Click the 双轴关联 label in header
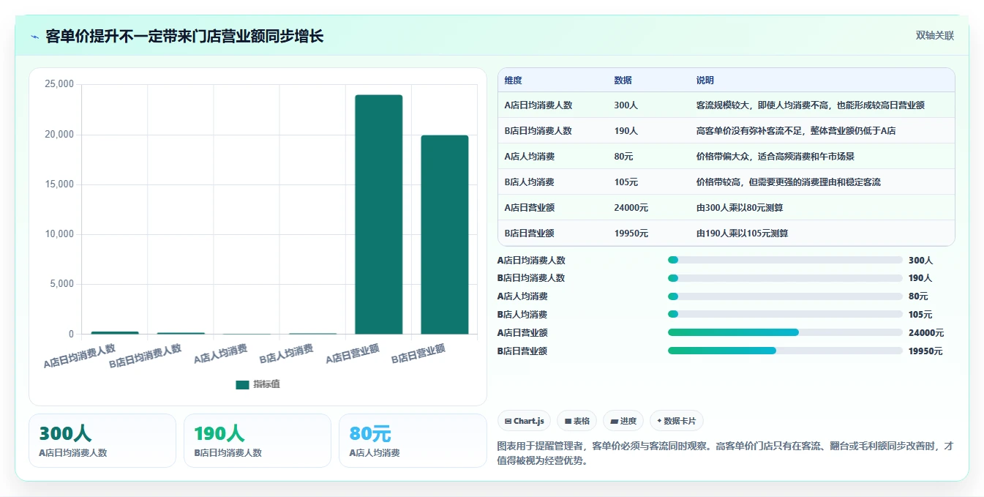This screenshot has height=497, width=984. click(x=934, y=36)
